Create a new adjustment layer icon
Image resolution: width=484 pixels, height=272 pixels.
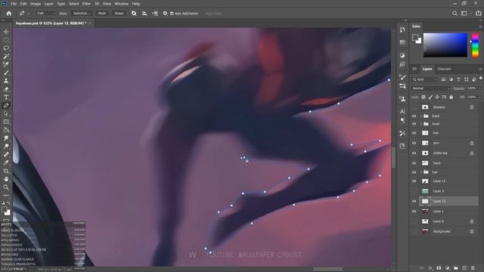point(447,268)
